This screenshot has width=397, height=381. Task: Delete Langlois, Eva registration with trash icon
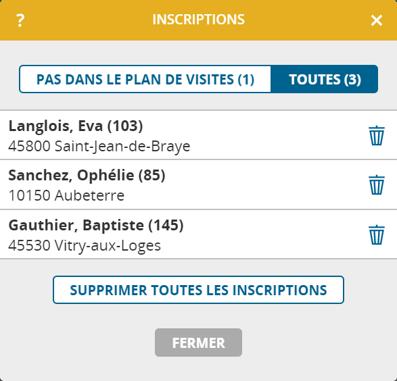(377, 135)
